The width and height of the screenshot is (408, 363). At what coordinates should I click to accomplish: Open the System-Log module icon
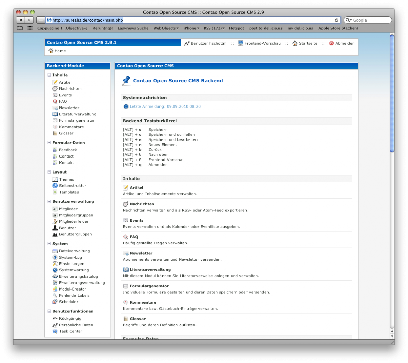pyautogui.click(x=55, y=257)
